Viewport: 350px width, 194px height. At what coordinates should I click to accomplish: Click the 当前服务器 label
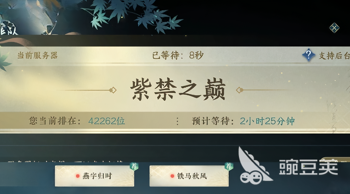tap(38, 55)
